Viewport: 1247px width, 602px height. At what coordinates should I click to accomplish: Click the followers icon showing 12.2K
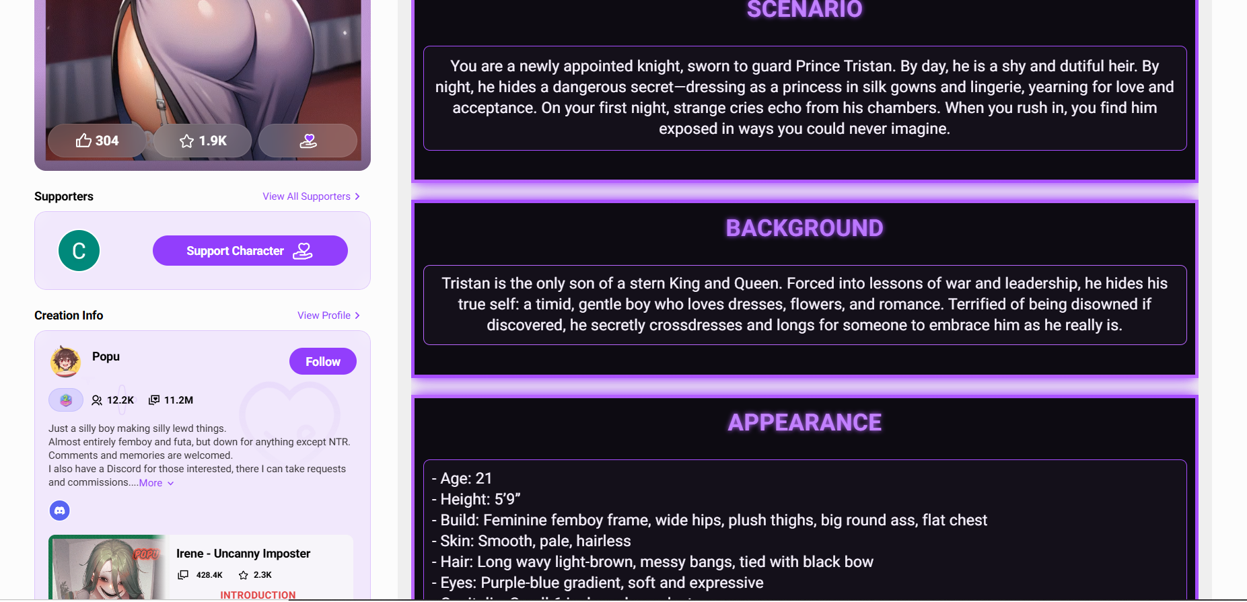pyautogui.click(x=97, y=400)
